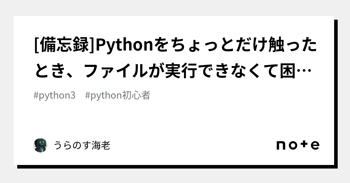350x183 pixels.
Task: Open author name うらのす海老
Action: [82, 146]
